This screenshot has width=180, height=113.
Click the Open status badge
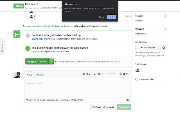(19, 6)
